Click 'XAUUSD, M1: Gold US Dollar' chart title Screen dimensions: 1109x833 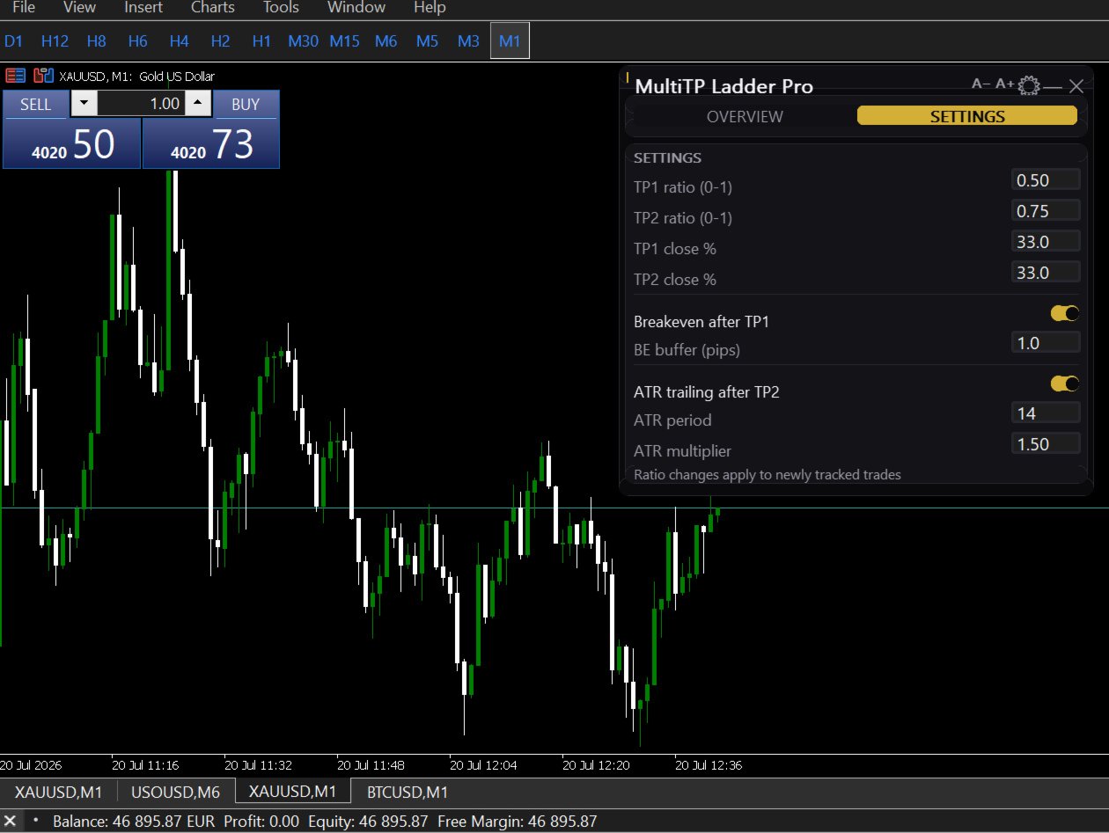[136, 77]
